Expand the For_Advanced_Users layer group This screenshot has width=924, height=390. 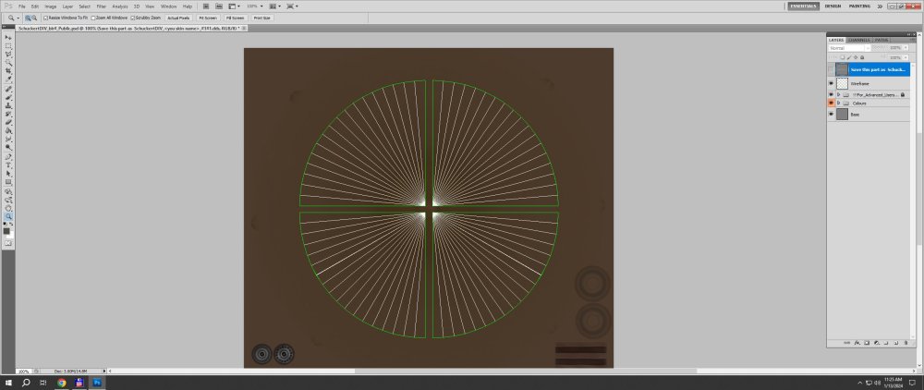coord(838,94)
